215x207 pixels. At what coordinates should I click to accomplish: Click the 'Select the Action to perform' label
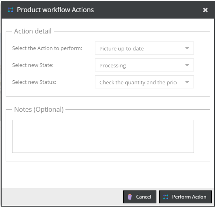(x=47, y=48)
